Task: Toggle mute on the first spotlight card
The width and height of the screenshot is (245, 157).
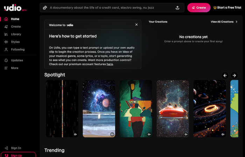Action: [x=75, y=134]
